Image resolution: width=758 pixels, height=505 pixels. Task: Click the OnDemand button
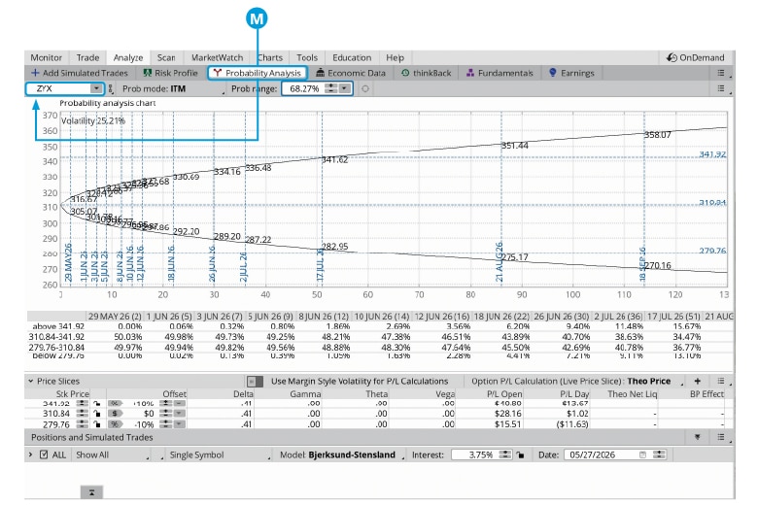click(695, 57)
